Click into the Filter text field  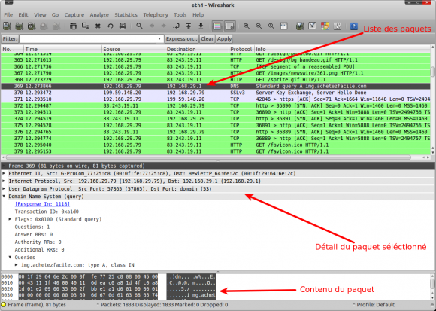point(88,38)
